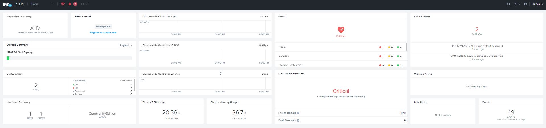Open the Logical storage view dropdown
Image resolution: width=546 pixels, height=128 pixels.
(126, 45)
